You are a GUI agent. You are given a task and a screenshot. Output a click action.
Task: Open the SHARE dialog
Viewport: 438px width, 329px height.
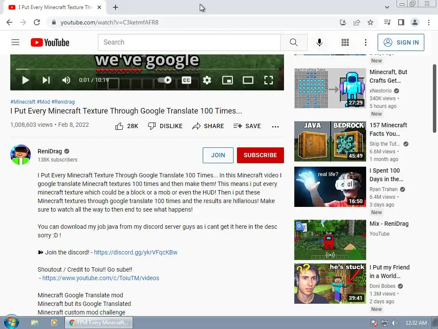pyautogui.click(x=208, y=126)
